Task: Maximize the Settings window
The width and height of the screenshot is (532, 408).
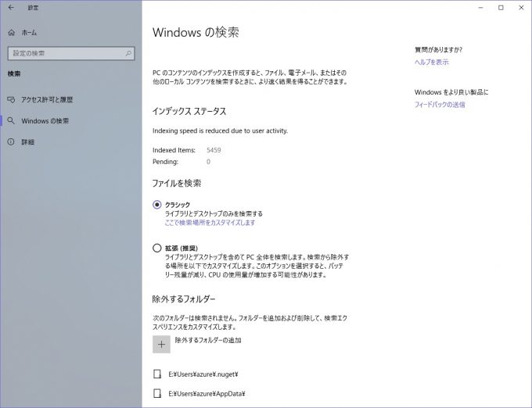Action: pos(501,8)
